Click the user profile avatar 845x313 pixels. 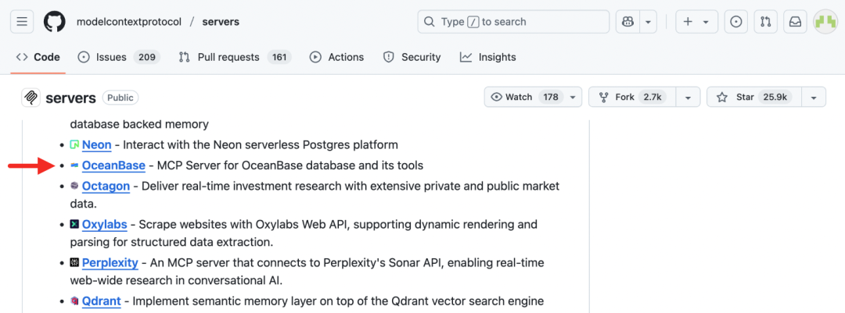point(825,22)
